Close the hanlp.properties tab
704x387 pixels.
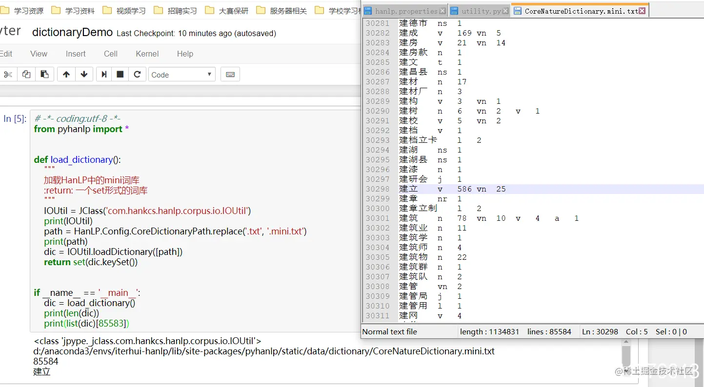point(443,11)
